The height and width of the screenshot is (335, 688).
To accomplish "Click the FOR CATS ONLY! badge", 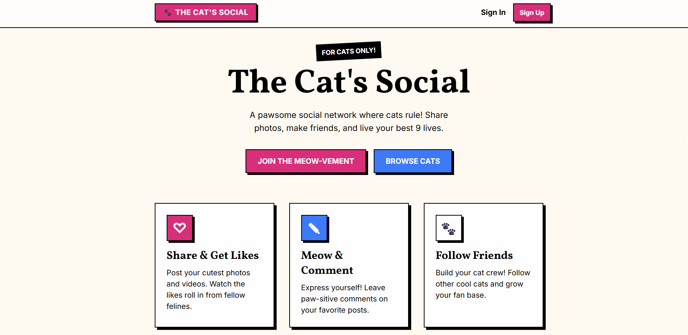I will [x=348, y=51].
